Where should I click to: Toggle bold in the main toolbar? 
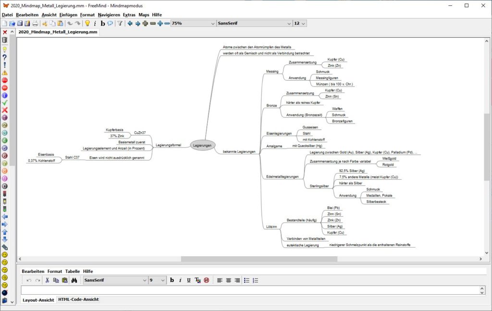(x=103, y=23)
